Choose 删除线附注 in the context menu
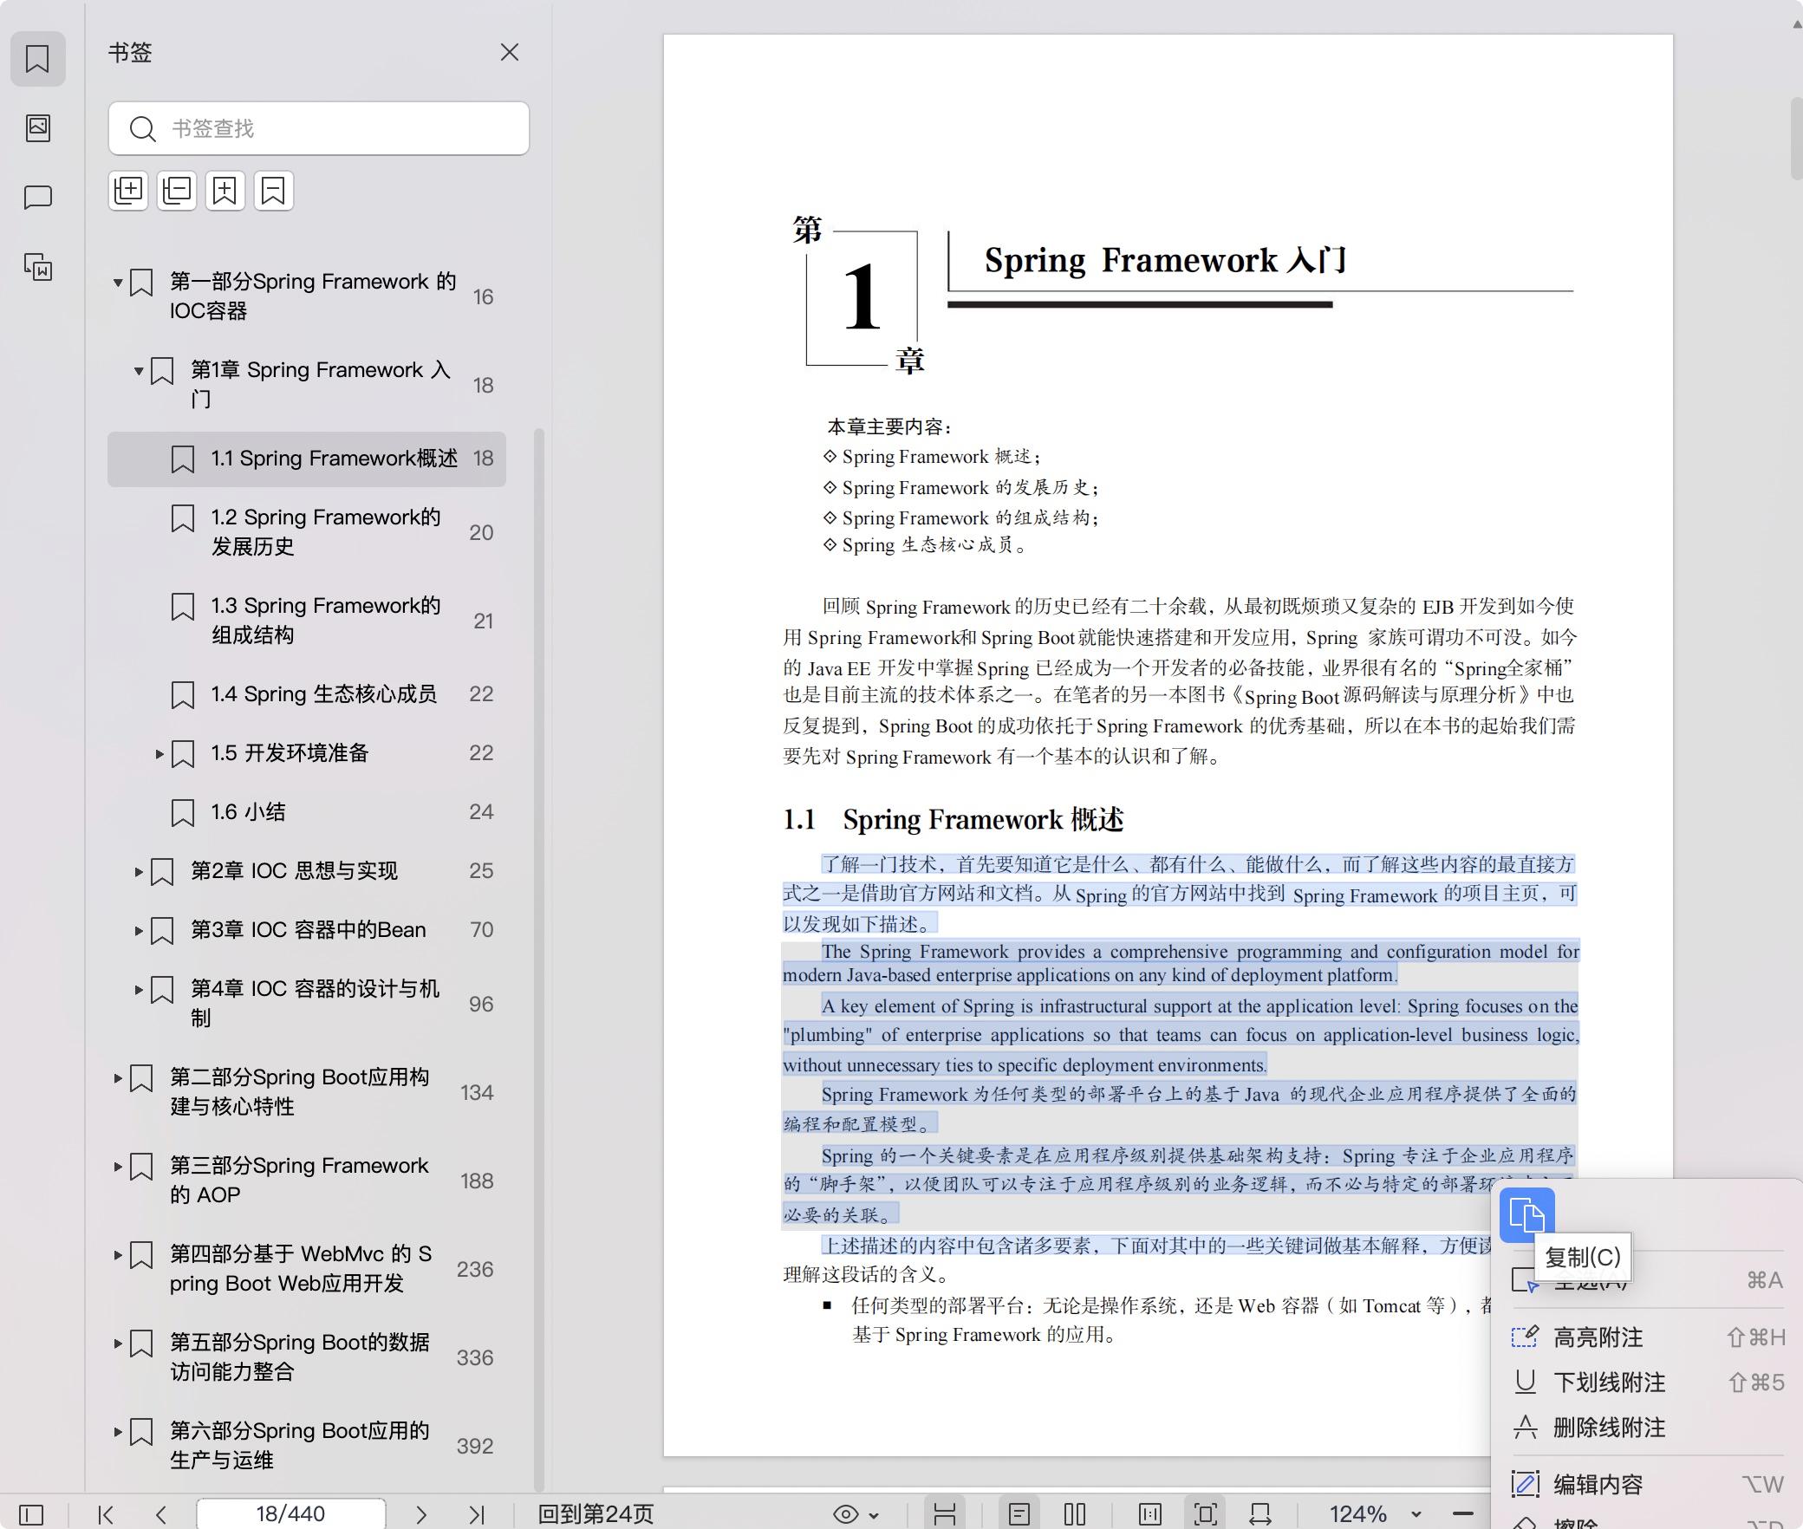1803x1529 pixels. (x=1608, y=1428)
